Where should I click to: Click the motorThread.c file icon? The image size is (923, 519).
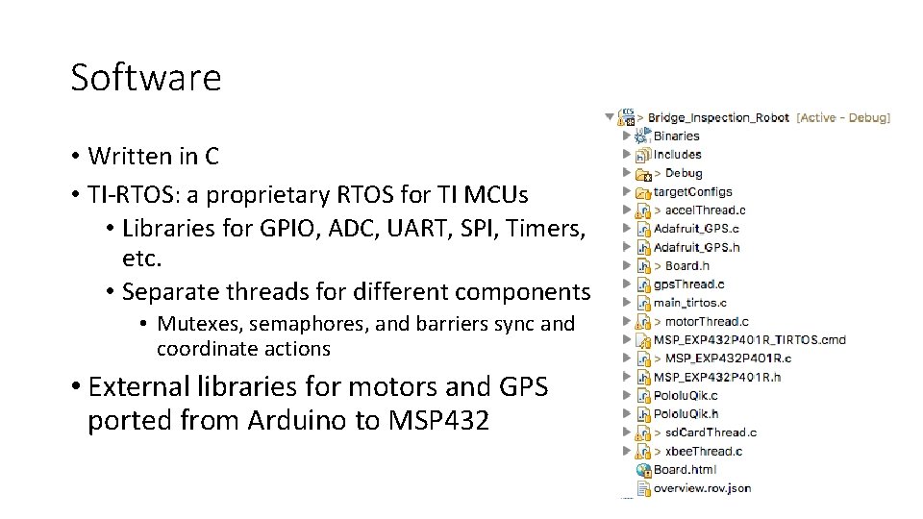click(643, 321)
